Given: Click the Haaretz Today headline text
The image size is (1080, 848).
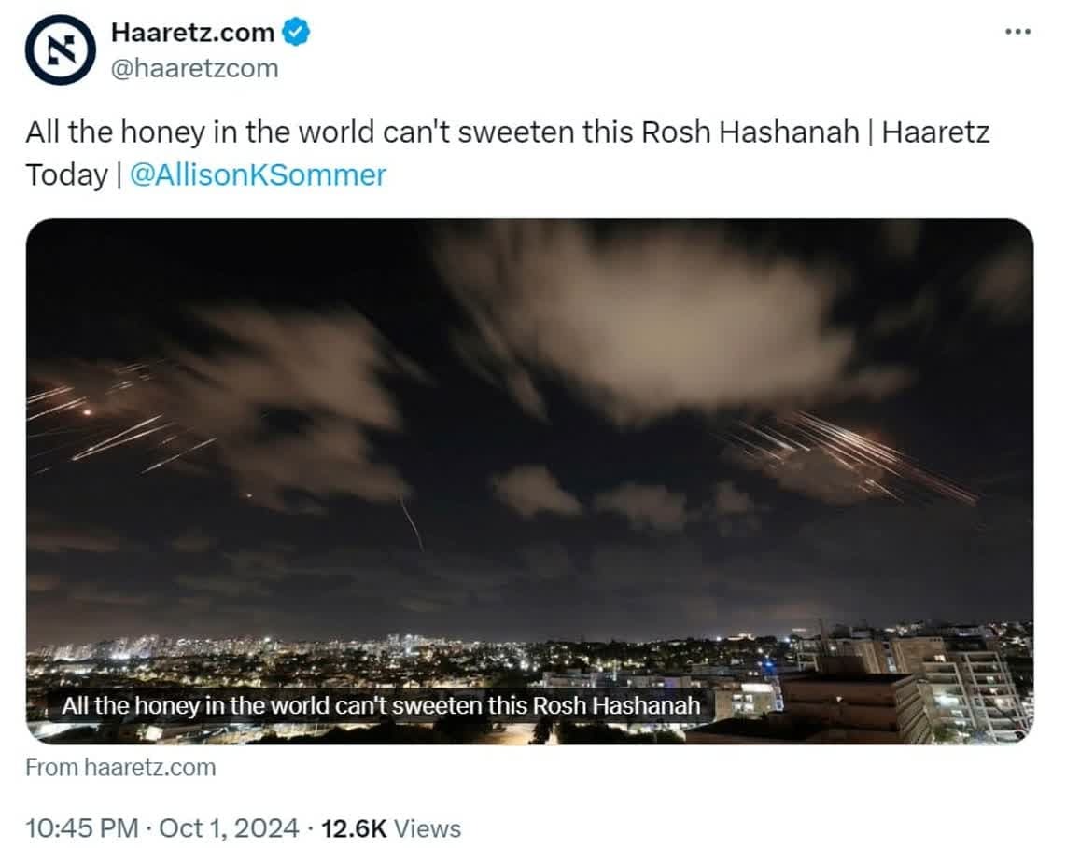Looking at the screenshot, I should pos(508,153).
